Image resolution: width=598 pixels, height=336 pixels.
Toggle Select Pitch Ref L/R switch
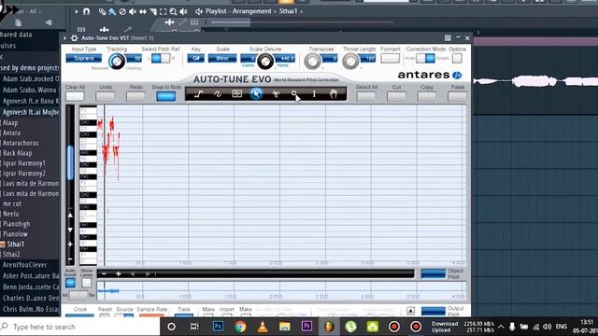click(161, 58)
